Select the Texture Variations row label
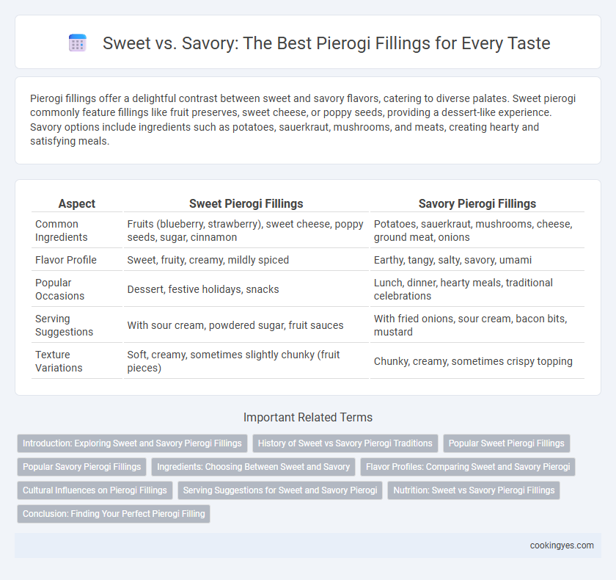 59,361
